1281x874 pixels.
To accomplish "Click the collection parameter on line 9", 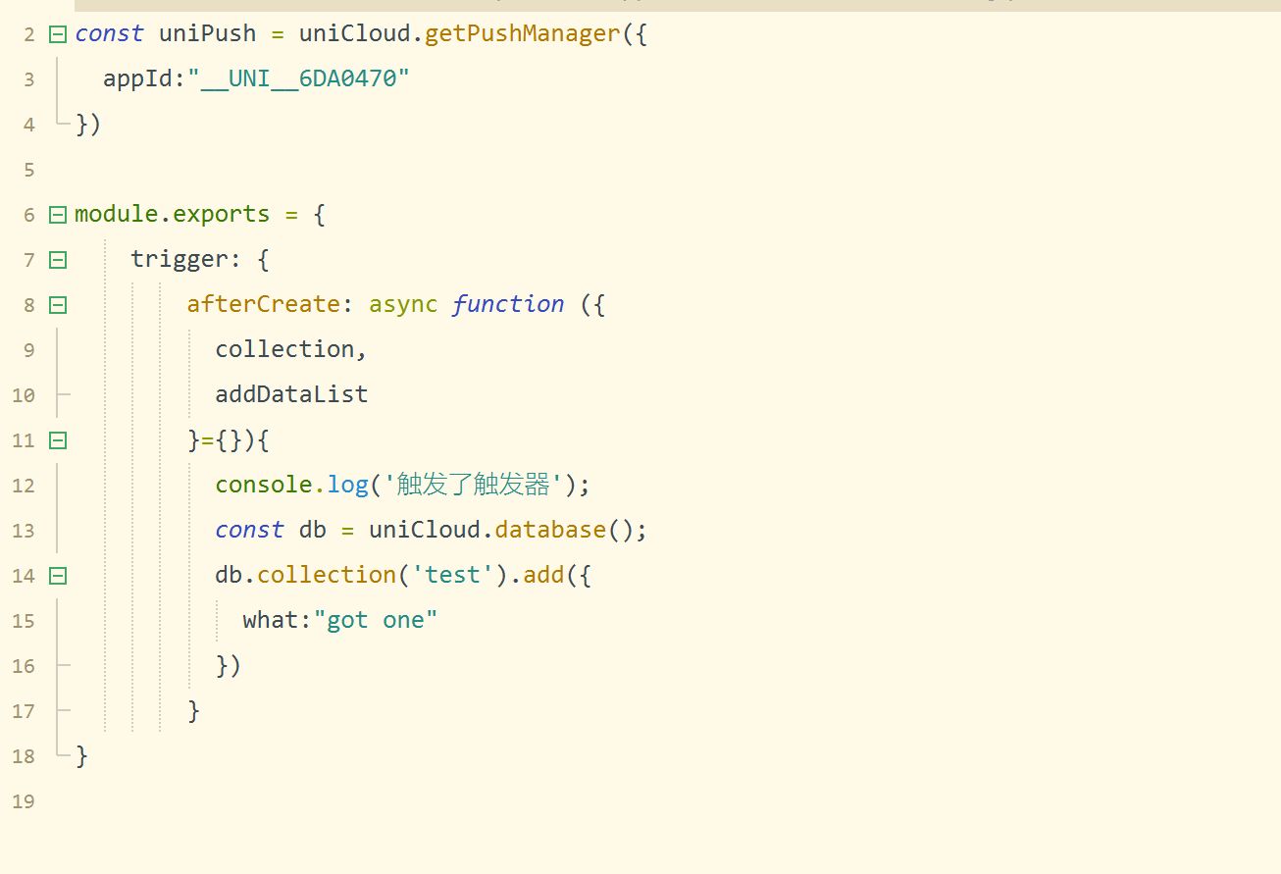I will pos(284,350).
